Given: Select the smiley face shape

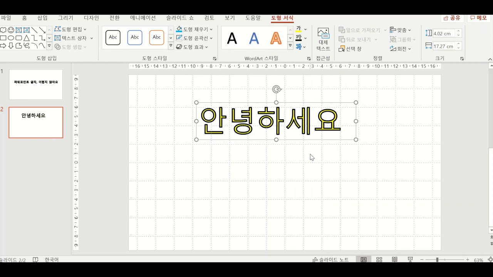Looking at the screenshot, I should [x=11, y=30].
